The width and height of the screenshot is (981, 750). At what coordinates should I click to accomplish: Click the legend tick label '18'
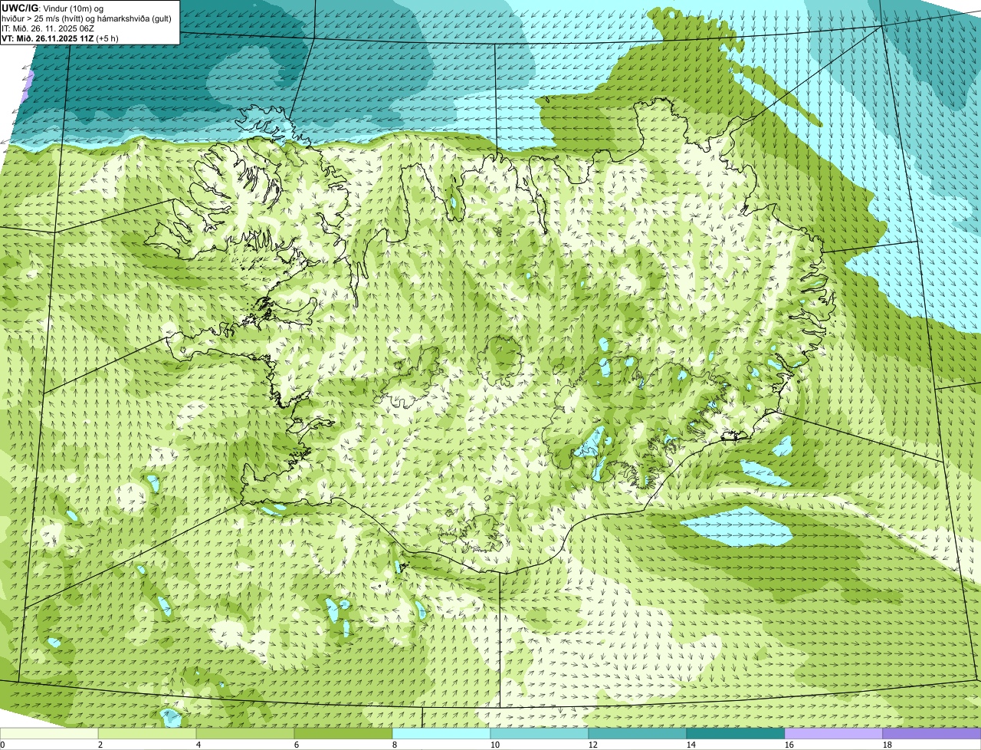tap(887, 745)
